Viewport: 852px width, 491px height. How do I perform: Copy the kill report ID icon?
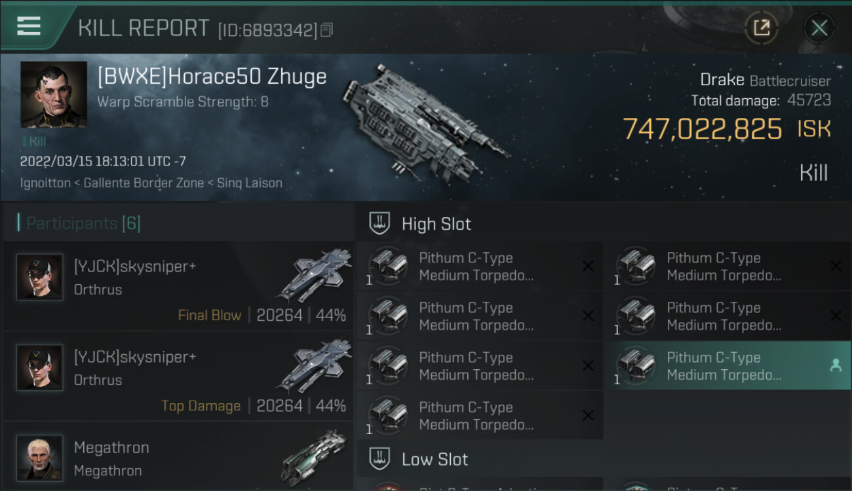(x=326, y=29)
